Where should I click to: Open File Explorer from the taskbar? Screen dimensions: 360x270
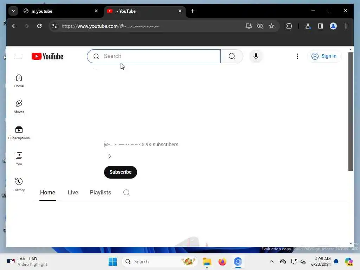[x=207, y=262]
